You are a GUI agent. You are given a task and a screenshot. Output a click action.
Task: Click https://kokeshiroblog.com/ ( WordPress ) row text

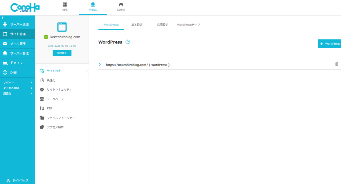138,65
